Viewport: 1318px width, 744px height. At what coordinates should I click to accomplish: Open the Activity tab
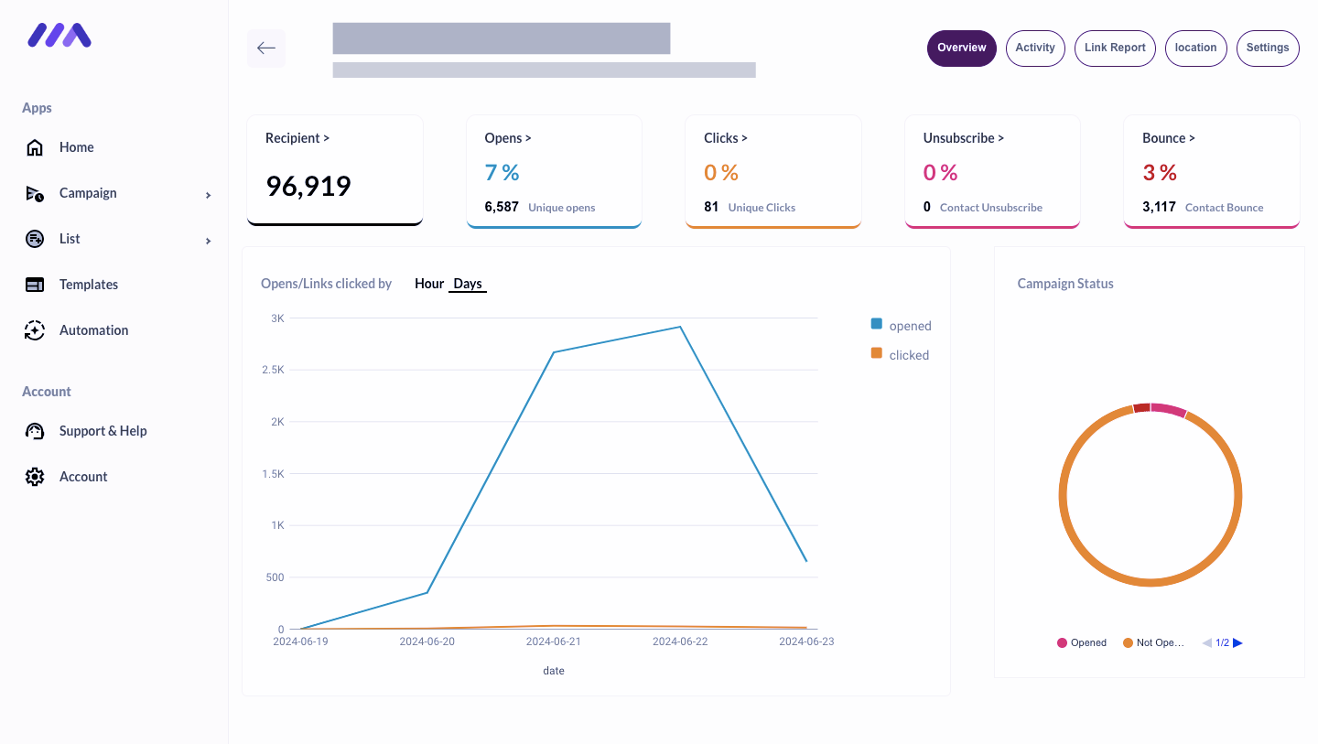click(1035, 48)
